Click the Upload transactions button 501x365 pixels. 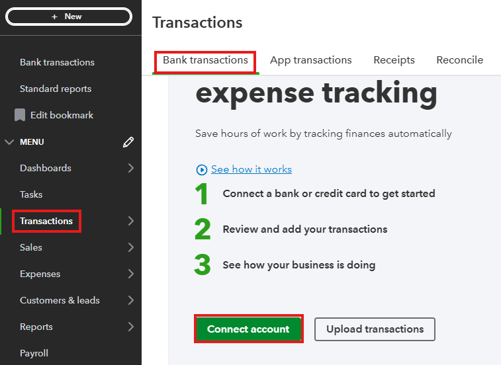click(x=375, y=329)
